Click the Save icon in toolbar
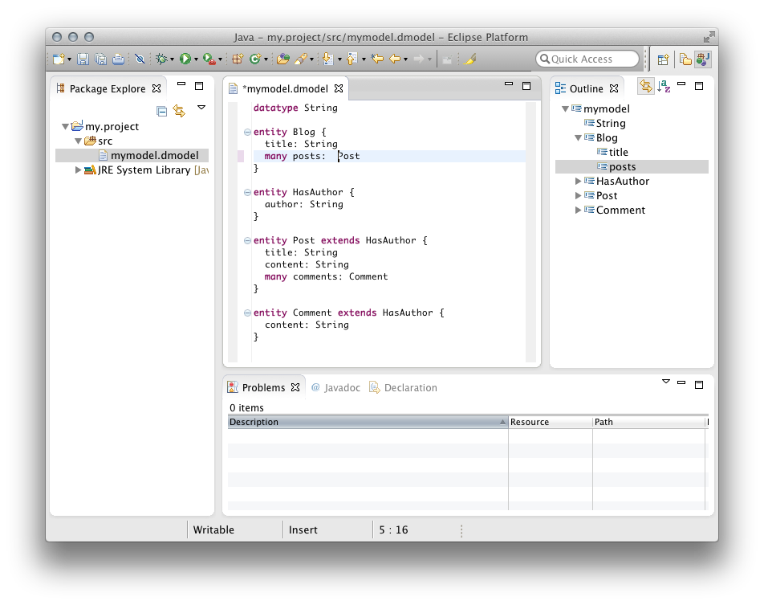The image size is (764, 605). click(83, 59)
